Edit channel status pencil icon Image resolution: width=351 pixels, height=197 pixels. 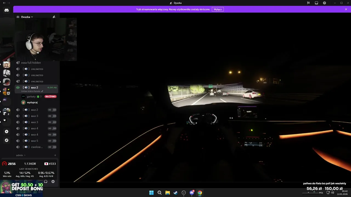point(42,91)
